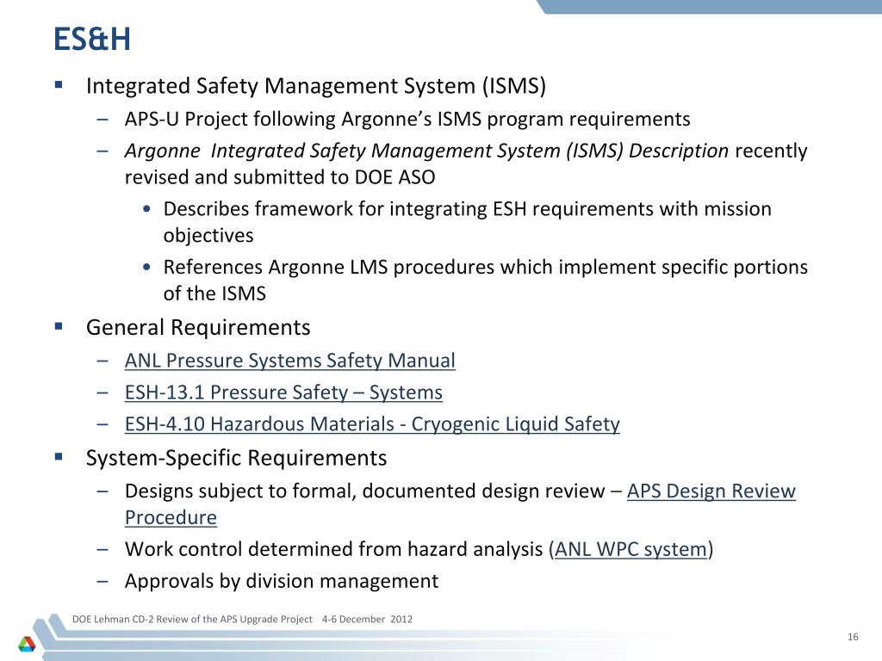Open the ESH-13.1 Pressure Safety – Systems link

click(283, 392)
